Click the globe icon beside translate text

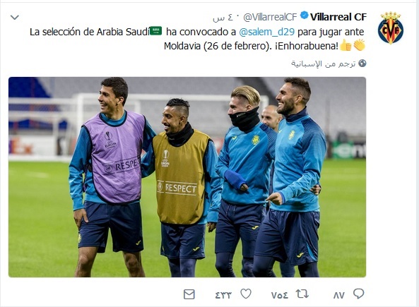362,64
